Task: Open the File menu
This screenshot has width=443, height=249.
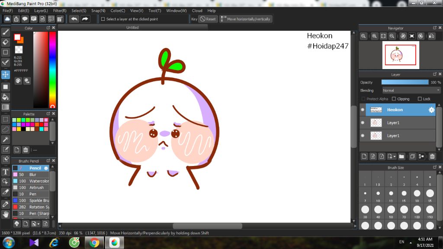Action: tap(8, 11)
